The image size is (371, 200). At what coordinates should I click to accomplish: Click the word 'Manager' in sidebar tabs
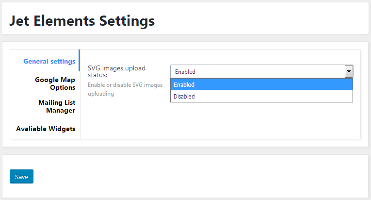click(x=61, y=110)
